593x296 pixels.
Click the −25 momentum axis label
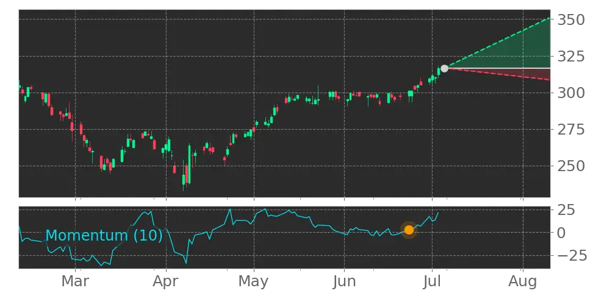point(572,256)
